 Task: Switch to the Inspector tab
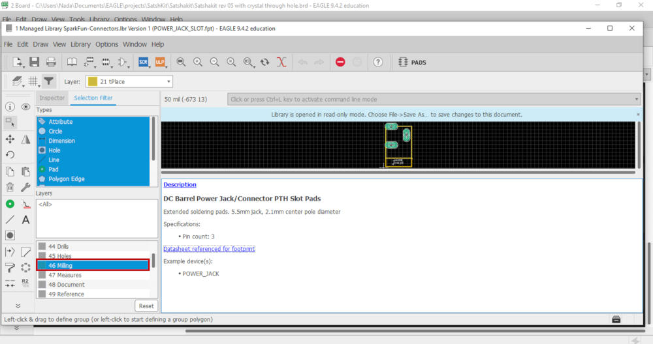(52, 98)
